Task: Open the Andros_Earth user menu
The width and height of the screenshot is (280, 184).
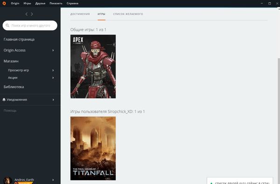Action: pyautogui.click(x=24, y=179)
